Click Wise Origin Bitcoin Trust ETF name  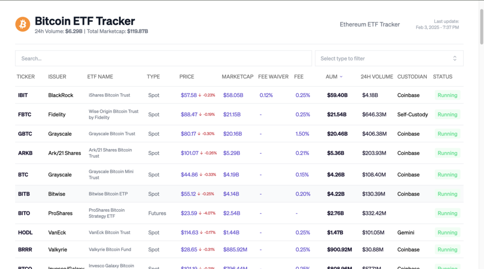[x=113, y=114]
